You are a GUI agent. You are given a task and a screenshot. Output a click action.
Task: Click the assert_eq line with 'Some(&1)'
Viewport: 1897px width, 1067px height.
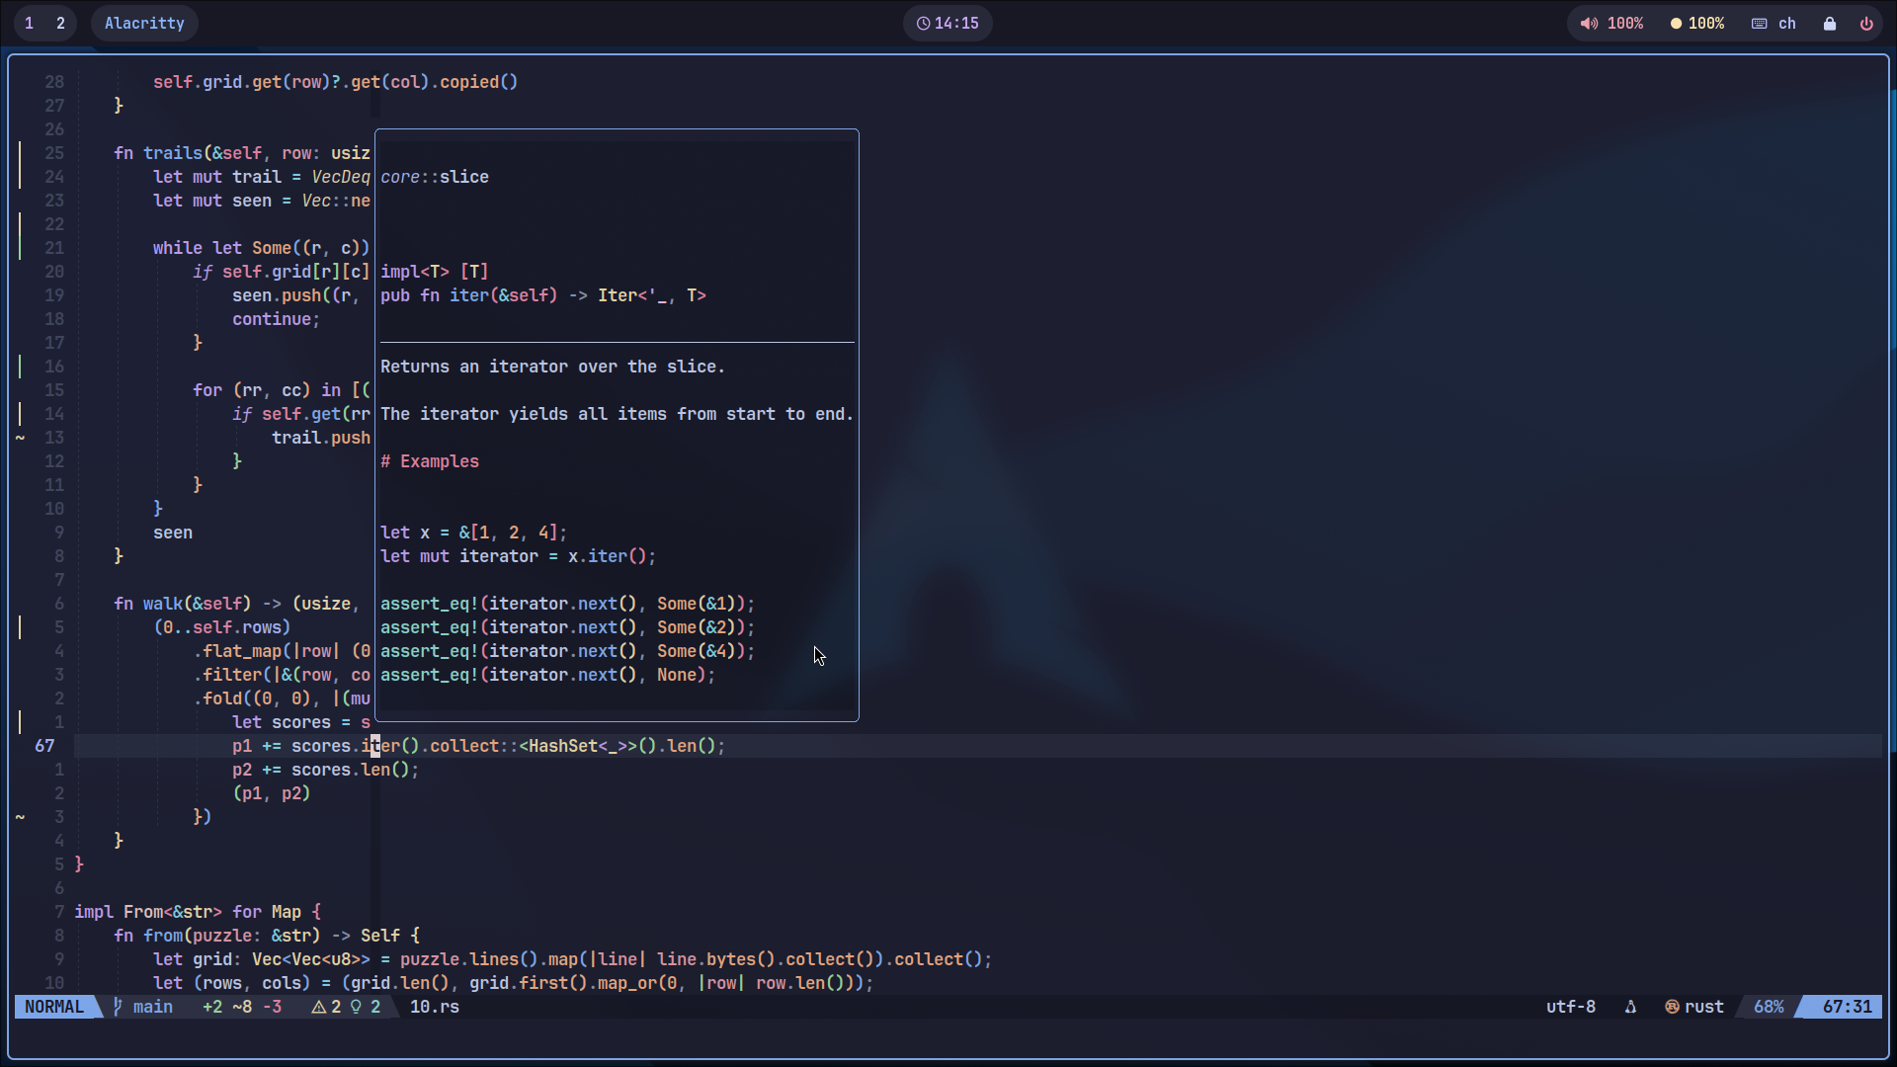(568, 604)
